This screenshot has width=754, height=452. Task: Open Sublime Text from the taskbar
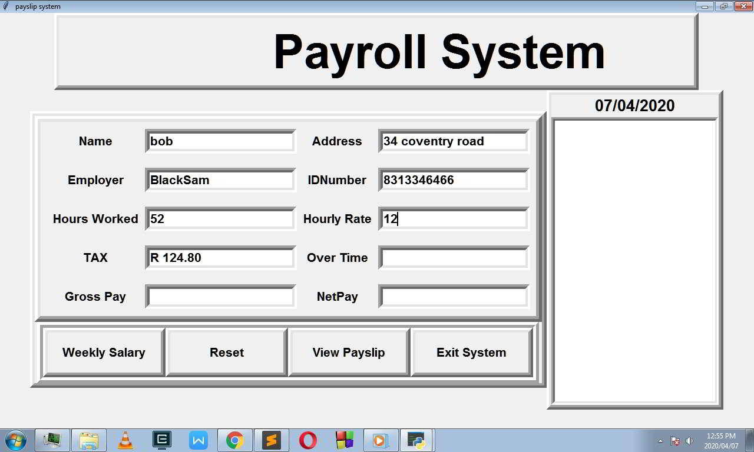tap(272, 440)
